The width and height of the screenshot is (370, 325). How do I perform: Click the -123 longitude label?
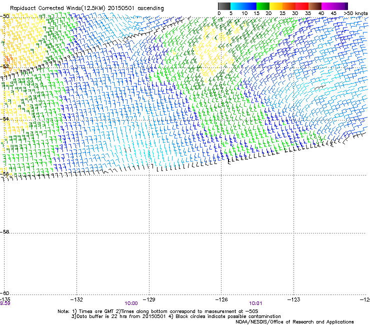[294, 299]
